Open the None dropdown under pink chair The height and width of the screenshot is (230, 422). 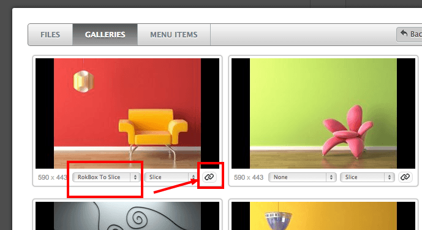click(302, 177)
